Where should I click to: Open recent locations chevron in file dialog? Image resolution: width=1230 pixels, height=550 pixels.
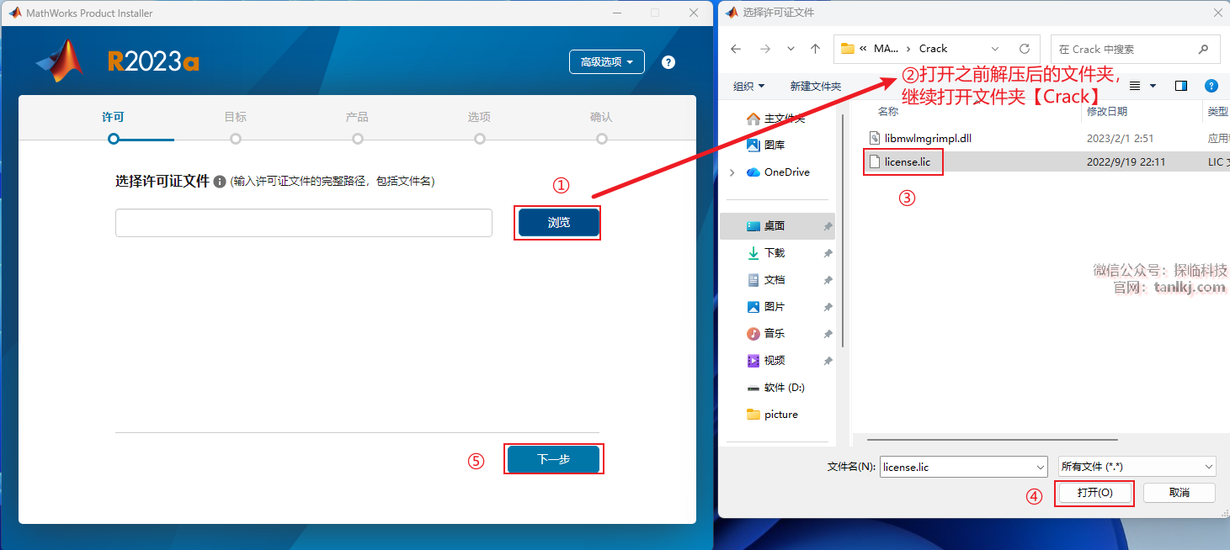pyautogui.click(x=790, y=49)
